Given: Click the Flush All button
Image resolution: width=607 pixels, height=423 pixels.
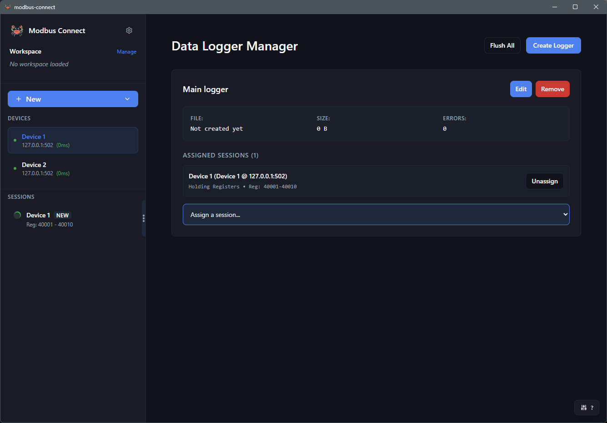Looking at the screenshot, I should [502, 45].
